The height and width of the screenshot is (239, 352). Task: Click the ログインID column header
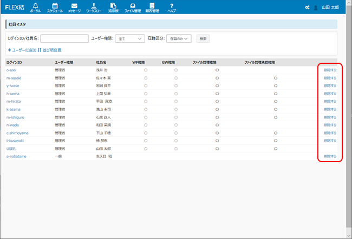point(14,62)
